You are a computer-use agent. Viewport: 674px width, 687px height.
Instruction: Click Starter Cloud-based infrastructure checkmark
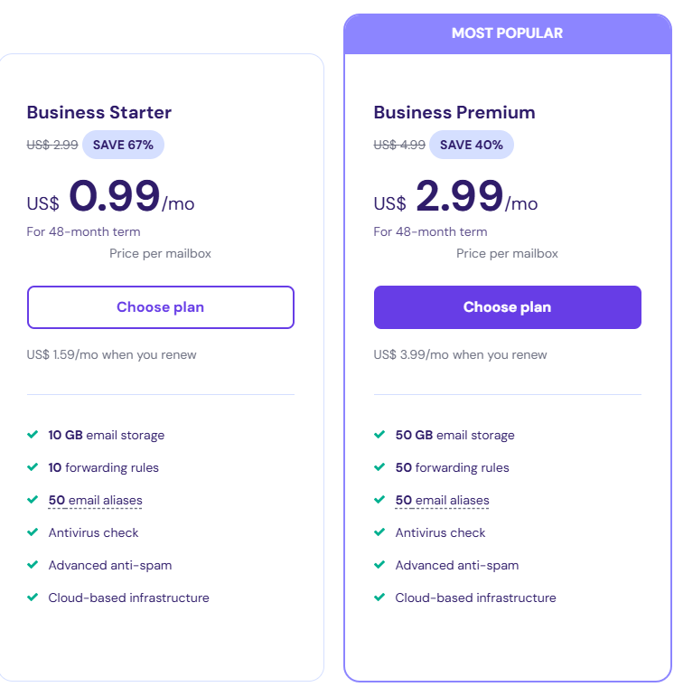point(33,598)
